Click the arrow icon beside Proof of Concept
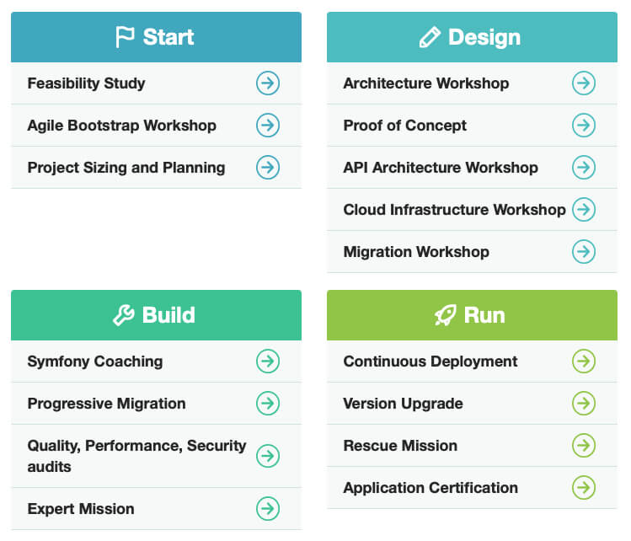This screenshot has height=541, width=631. (583, 126)
